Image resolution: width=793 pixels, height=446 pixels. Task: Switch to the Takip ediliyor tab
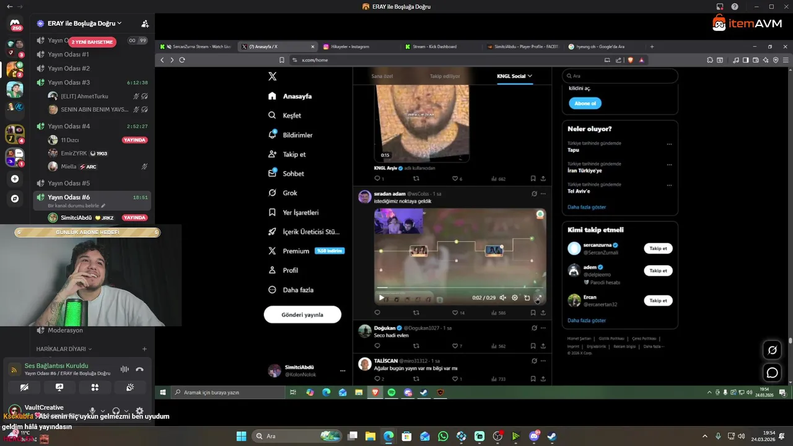pos(445,76)
